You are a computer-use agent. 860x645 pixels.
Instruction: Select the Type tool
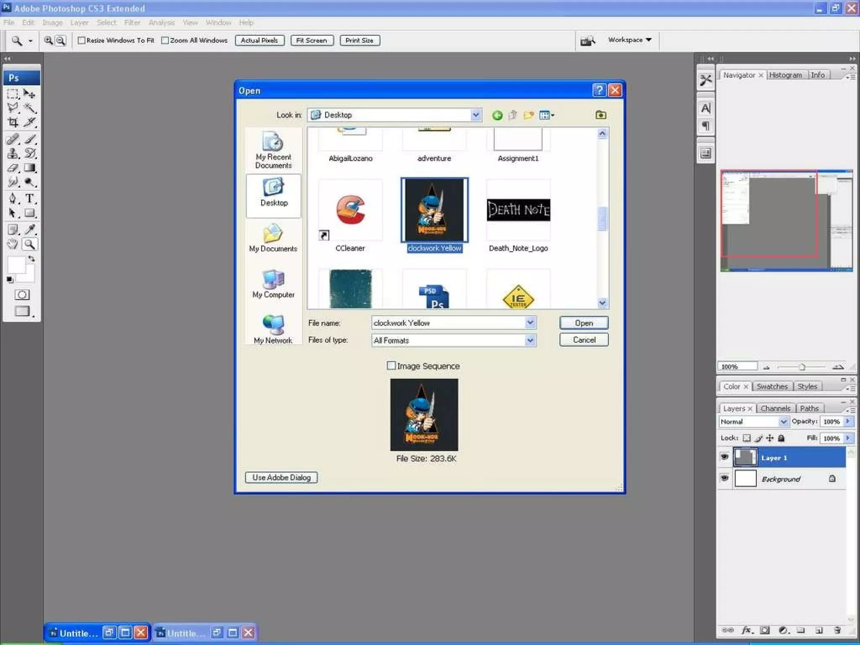[x=29, y=198]
